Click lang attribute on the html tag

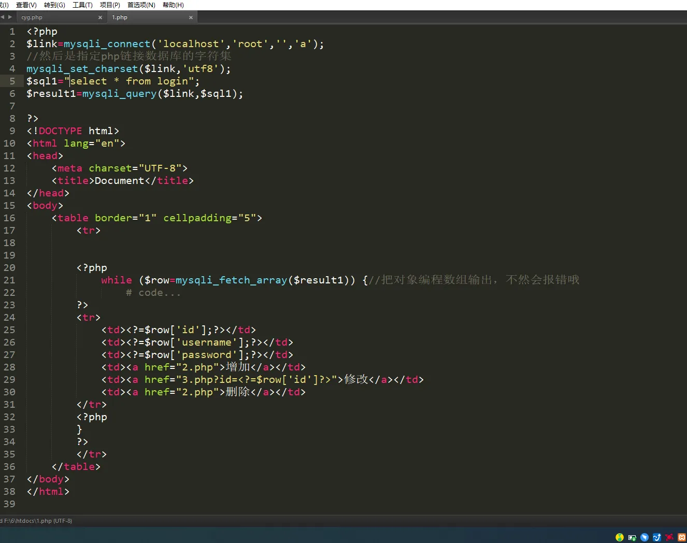76,144
